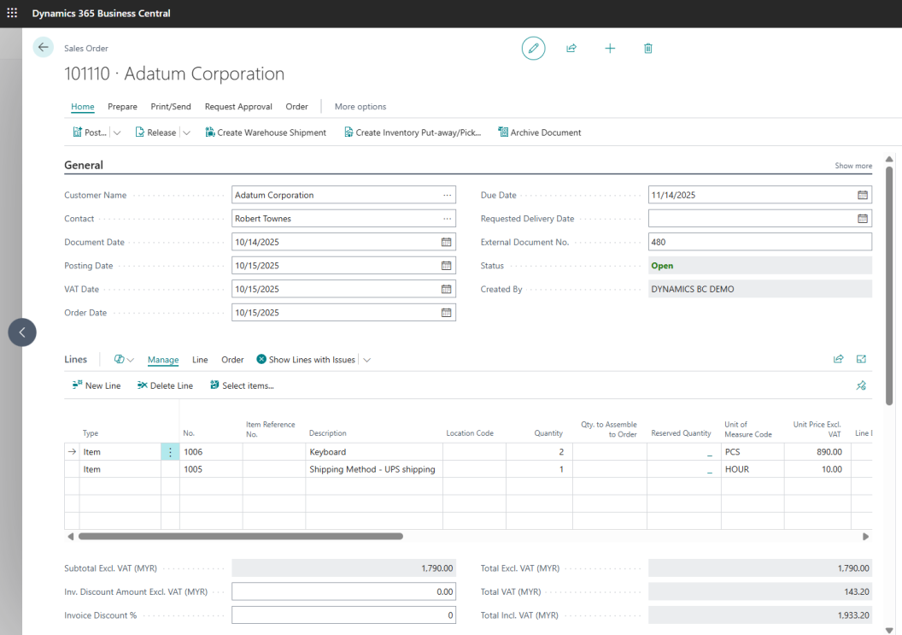Screen dimensions: 902x635
Task: Click the plus icon to create new
Action: point(610,49)
